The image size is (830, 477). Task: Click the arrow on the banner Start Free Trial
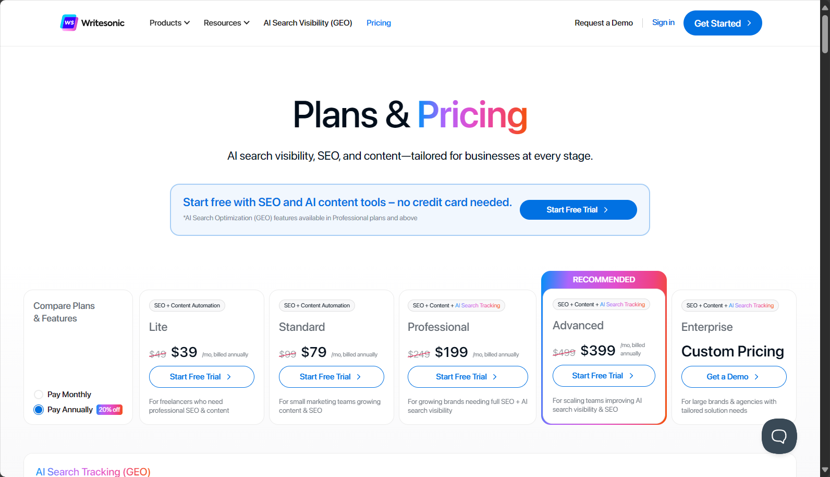[606, 210]
